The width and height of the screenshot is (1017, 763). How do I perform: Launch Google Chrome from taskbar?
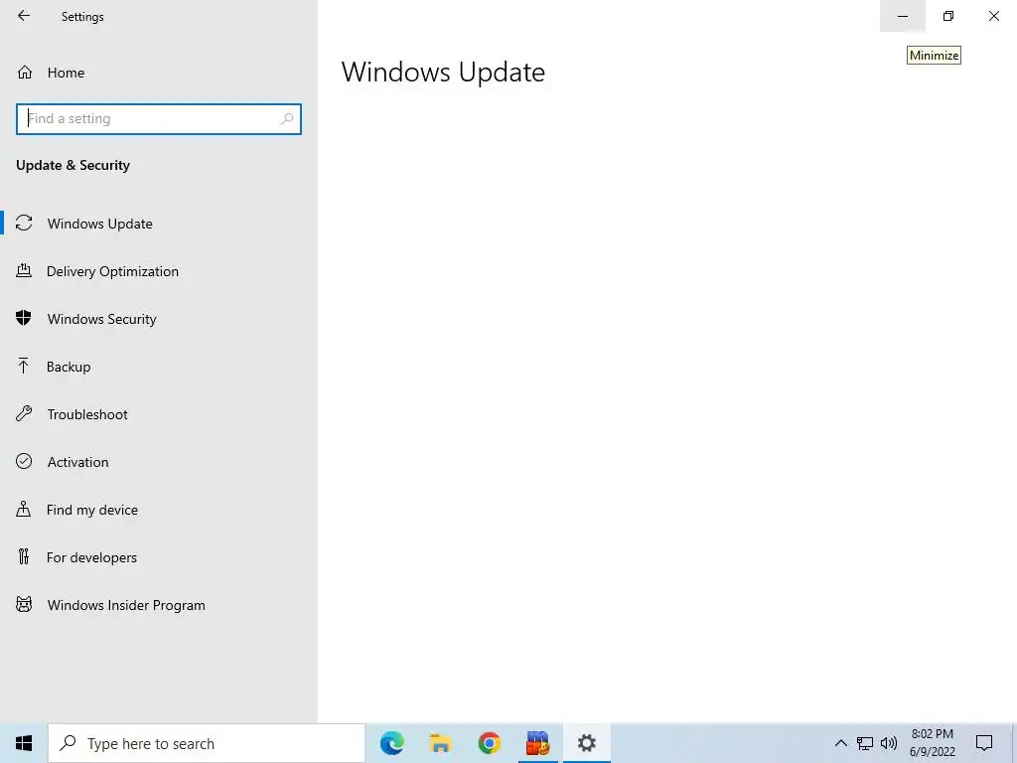click(489, 743)
